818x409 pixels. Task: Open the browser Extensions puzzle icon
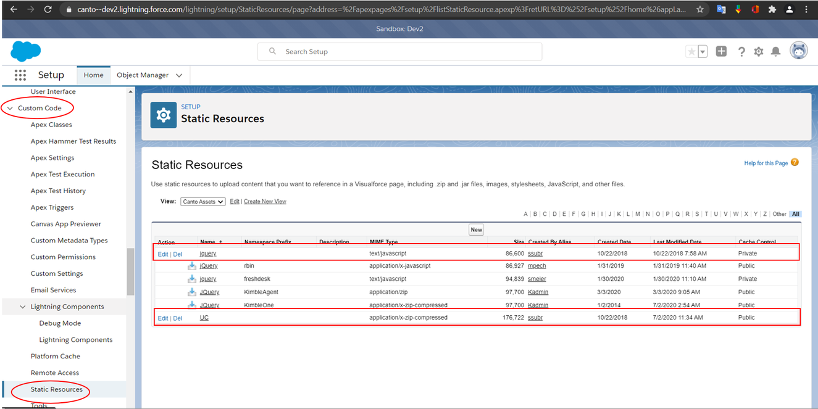pos(772,10)
